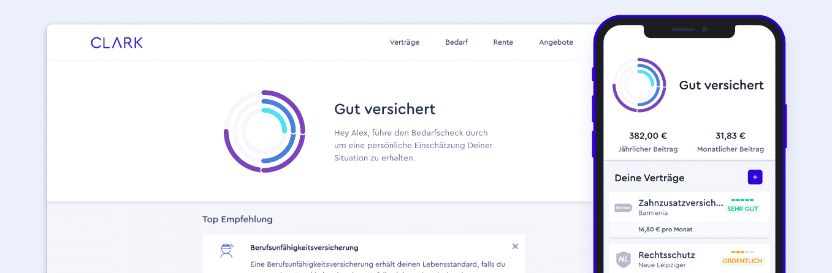The height and width of the screenshot is (273, 832).
Task: Tap the Barmenia logo icon
Action: pyautogui.click(x=623, y=208)
